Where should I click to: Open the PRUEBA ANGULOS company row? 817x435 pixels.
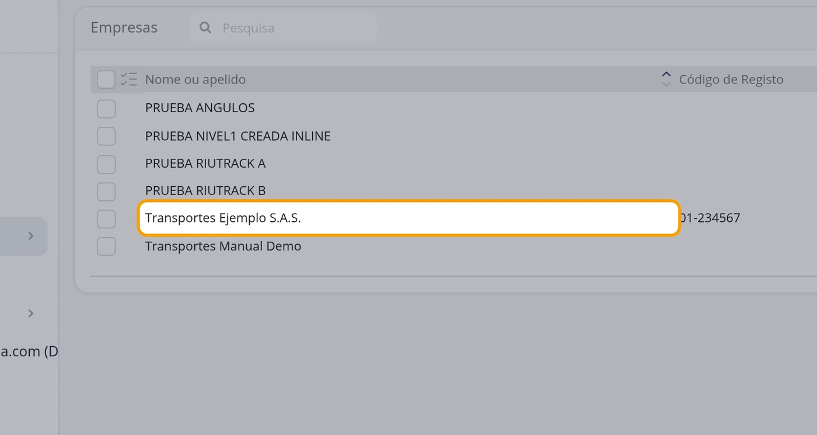click(200, 108)
